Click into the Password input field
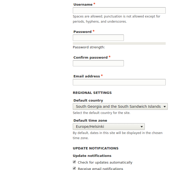 98,38
